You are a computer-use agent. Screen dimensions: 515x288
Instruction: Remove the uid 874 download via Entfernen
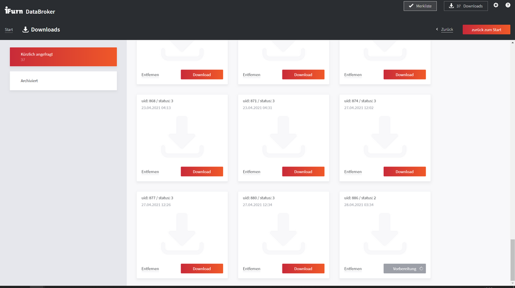(x=353, y=172)
